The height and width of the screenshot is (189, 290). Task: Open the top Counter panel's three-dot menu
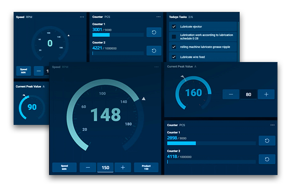[158, 17]
